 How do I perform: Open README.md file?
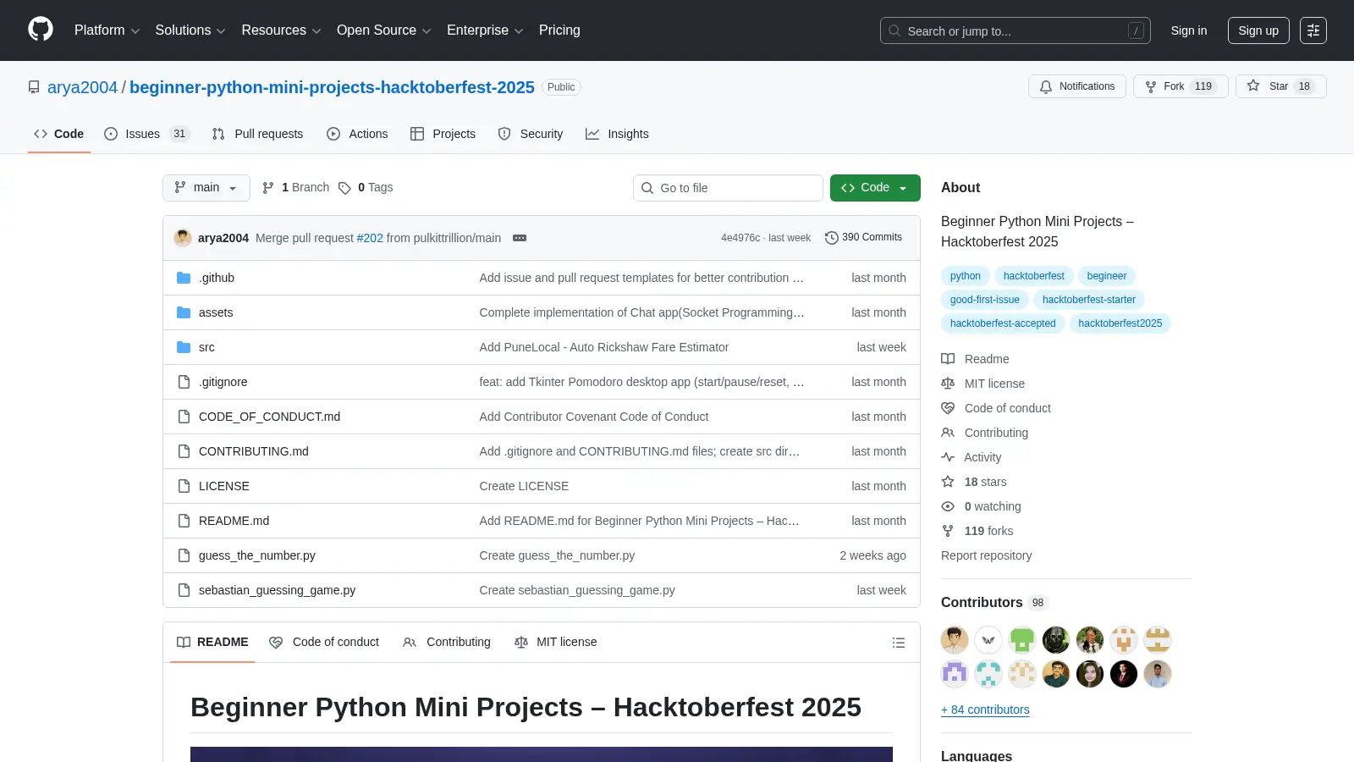tap(234, 521)
